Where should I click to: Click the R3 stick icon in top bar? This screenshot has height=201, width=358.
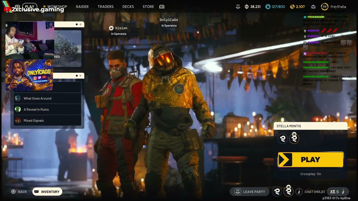point(238,6)
